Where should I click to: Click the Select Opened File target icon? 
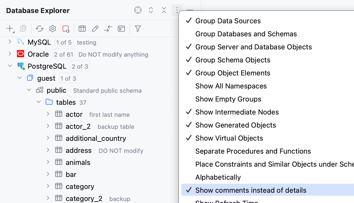(x=138, y=10)
